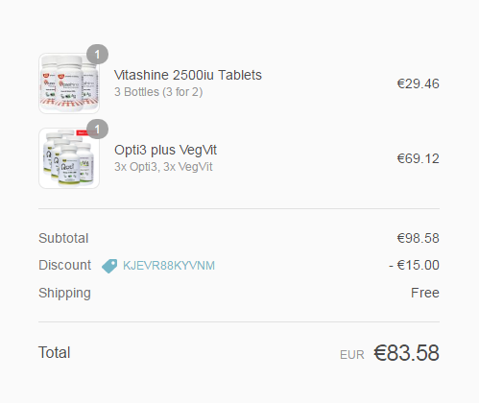Click the discount tag icon
The image size is (479, 403).
(109, 266)
